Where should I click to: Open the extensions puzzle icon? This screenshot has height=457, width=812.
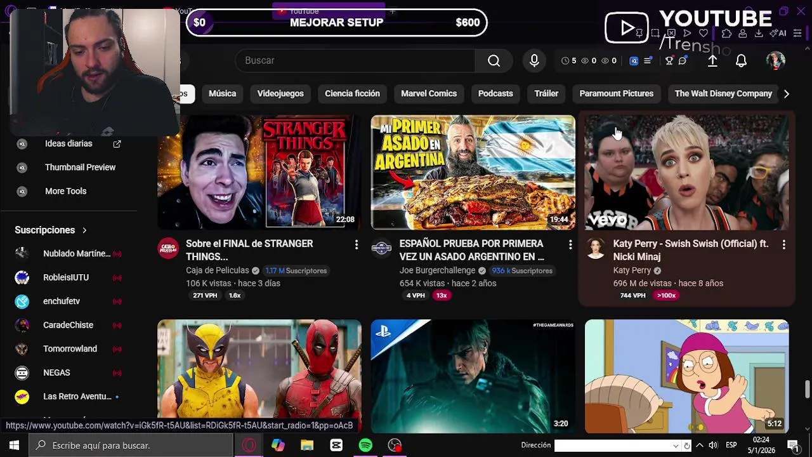726,33
